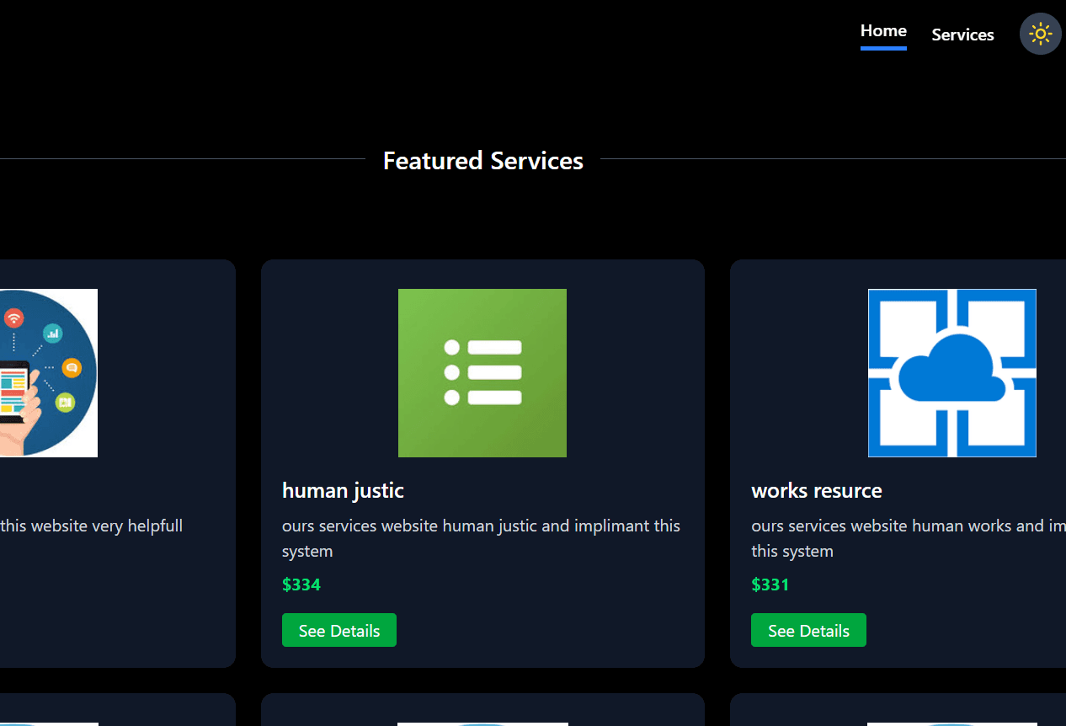Click the works resurce card title
This screenshot has width=1066, height=726.
coord(816,490)
